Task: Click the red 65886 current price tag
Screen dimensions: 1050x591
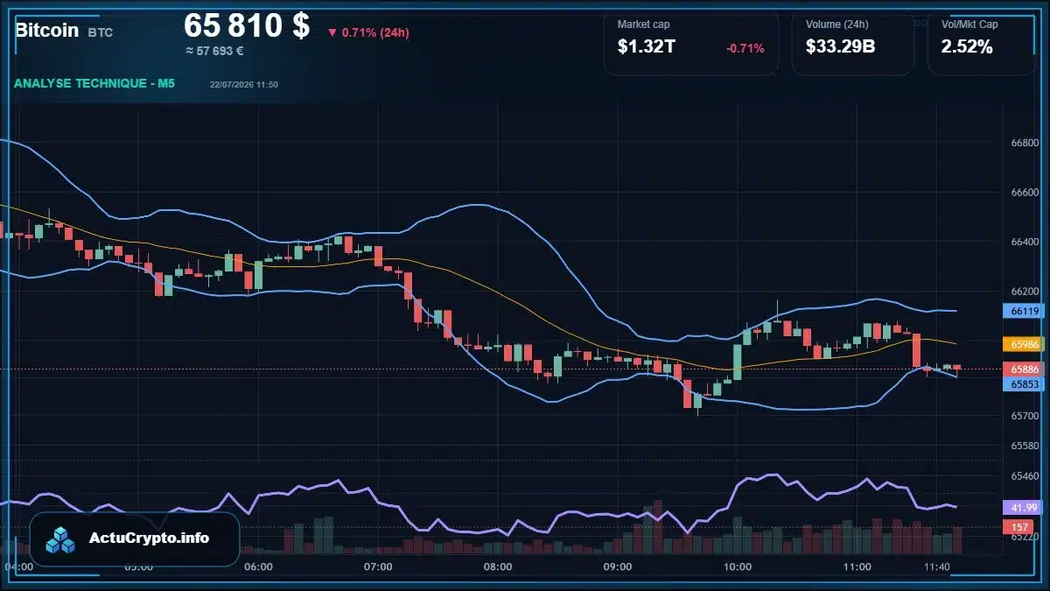Action: (1025, 369)
